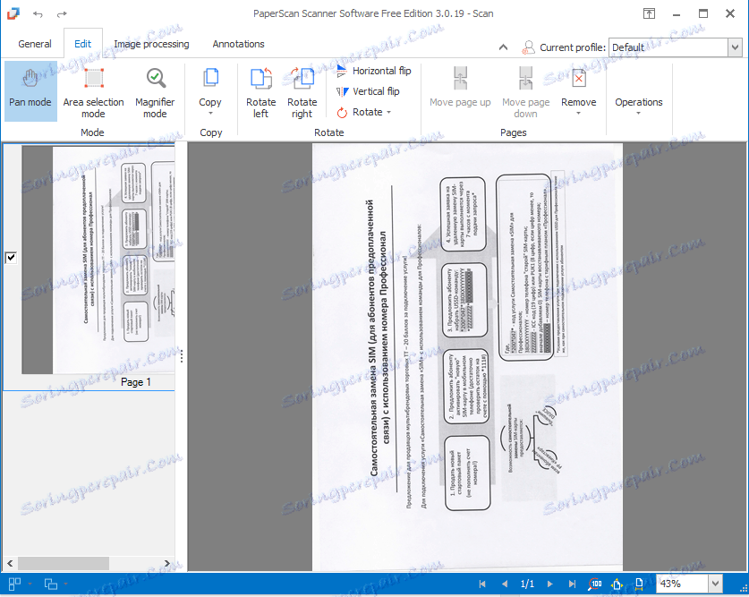Screen dimensions: 749x597
Task: Click the profile user icon
Action: point(528,47)
